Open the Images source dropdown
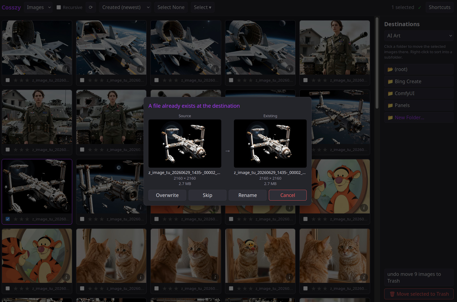The image size is (457, 302). [x=38, y=7]
